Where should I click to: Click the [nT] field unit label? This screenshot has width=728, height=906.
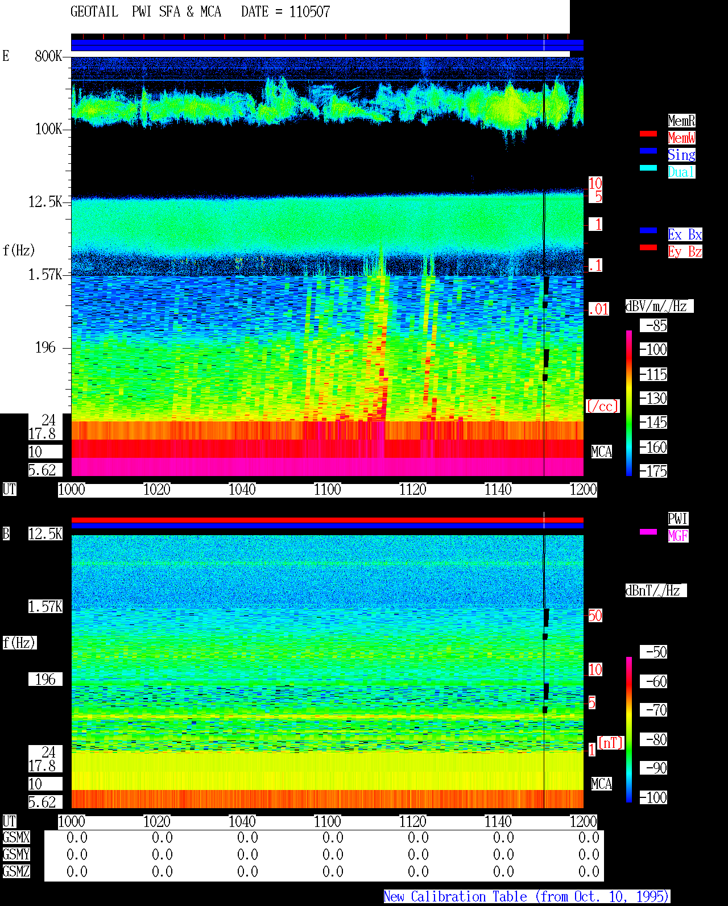(611, 743)
